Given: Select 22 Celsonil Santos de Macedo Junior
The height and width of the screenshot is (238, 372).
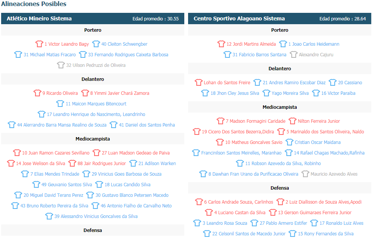Looking at the screenshot, I should (249, 234).
